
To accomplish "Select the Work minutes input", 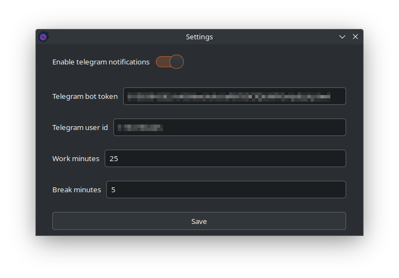I will [x=225, y=158].
